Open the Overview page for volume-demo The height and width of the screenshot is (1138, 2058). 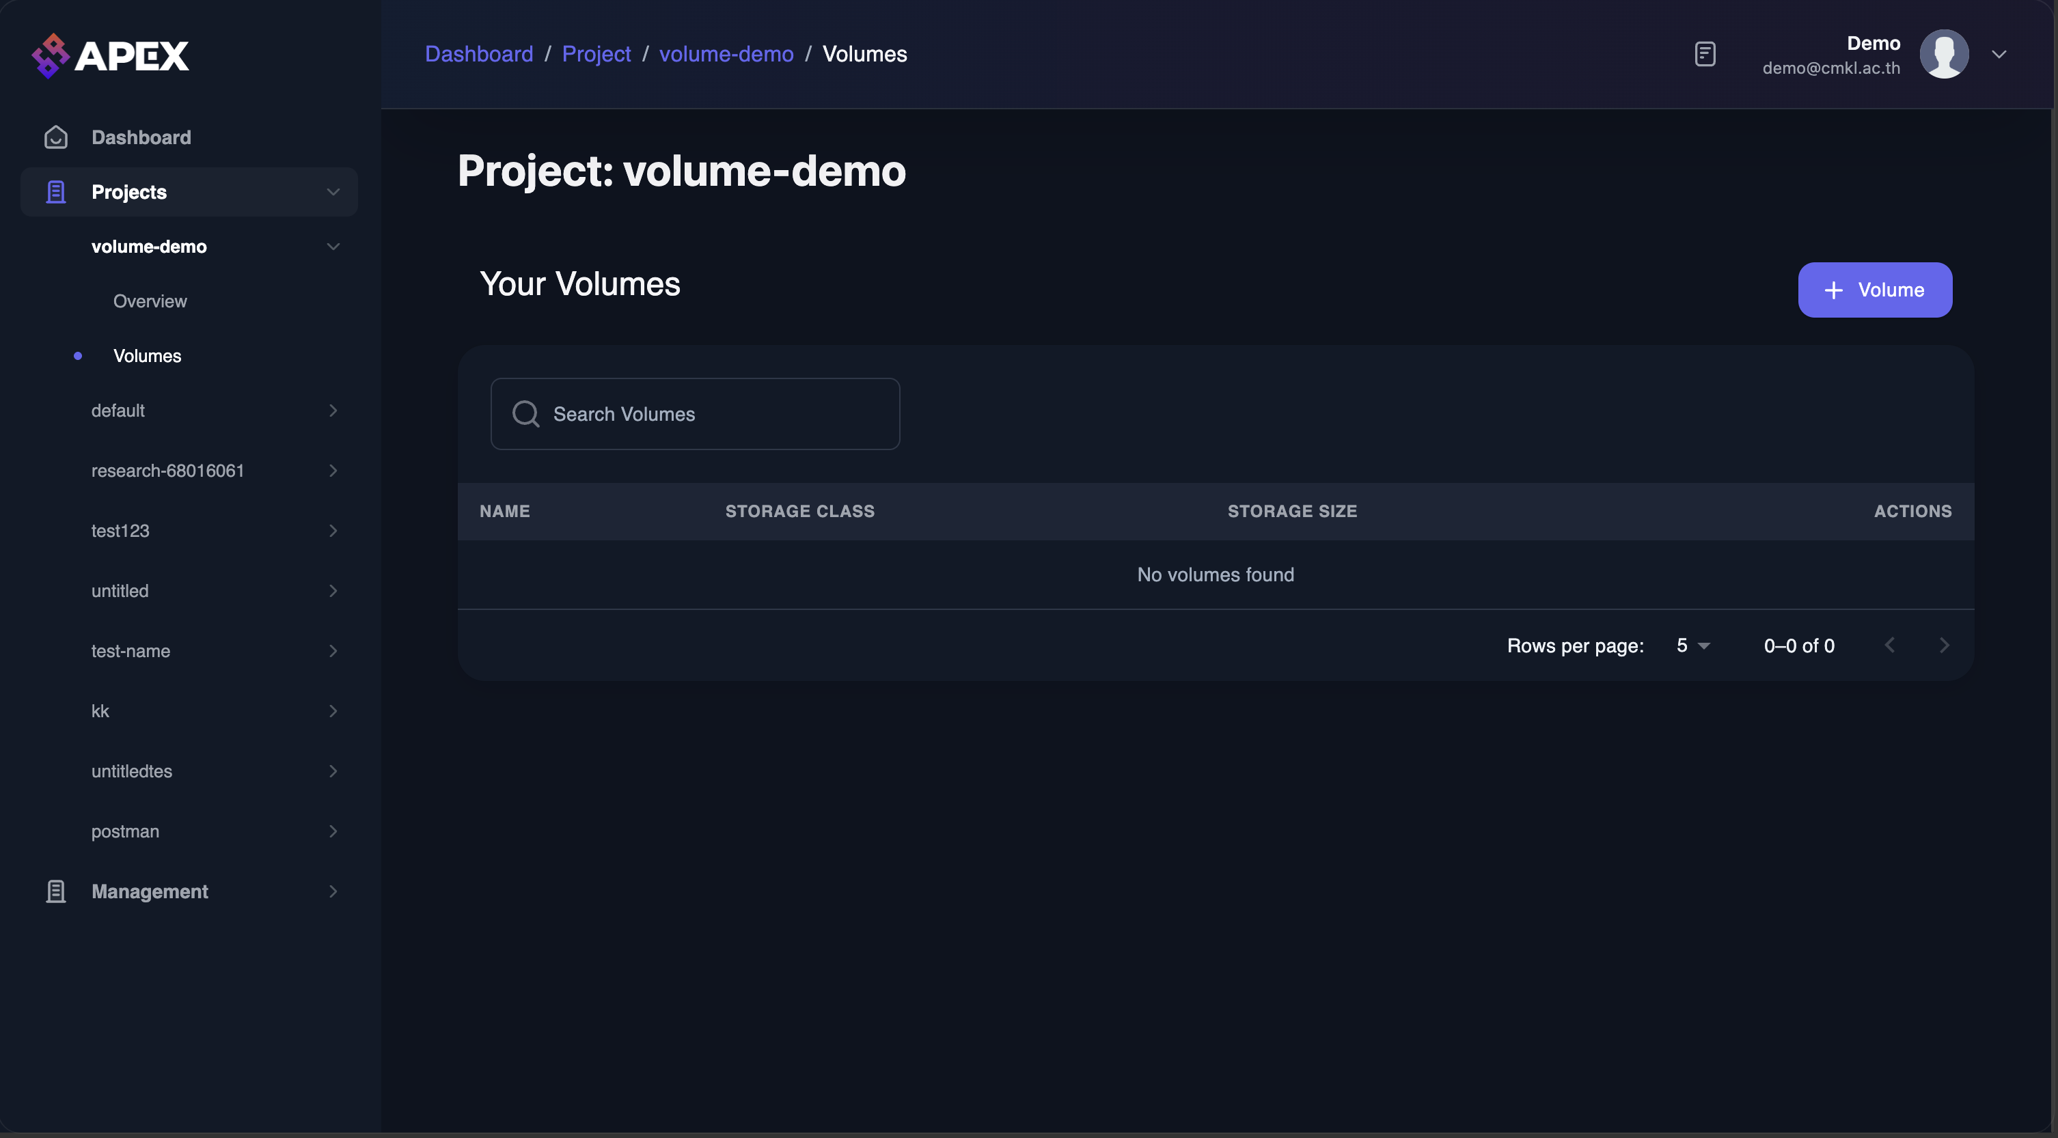150,301
